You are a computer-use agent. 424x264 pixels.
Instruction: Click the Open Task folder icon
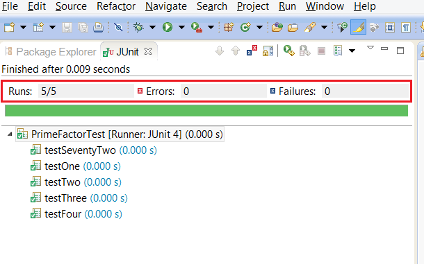tap(293, 27)
